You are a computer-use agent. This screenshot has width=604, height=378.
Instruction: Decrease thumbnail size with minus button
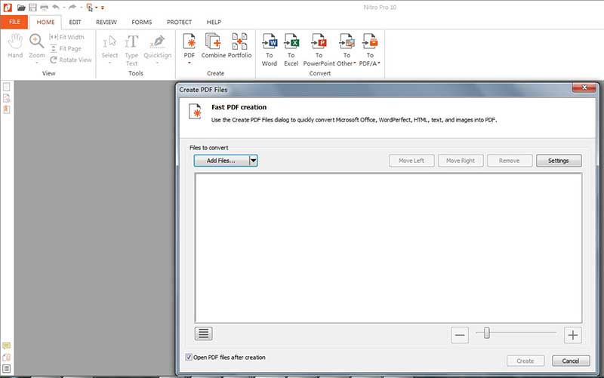point(460,335)
